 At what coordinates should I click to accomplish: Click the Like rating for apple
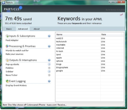[x=103, y=58]
